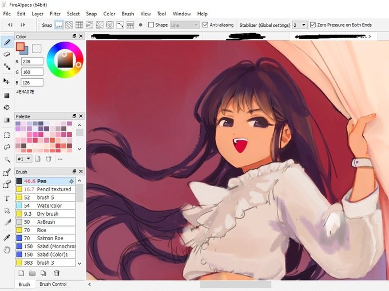This screenshot has height=291, width=389.
Task: Select the Text tool
Action: click(7, 198)
